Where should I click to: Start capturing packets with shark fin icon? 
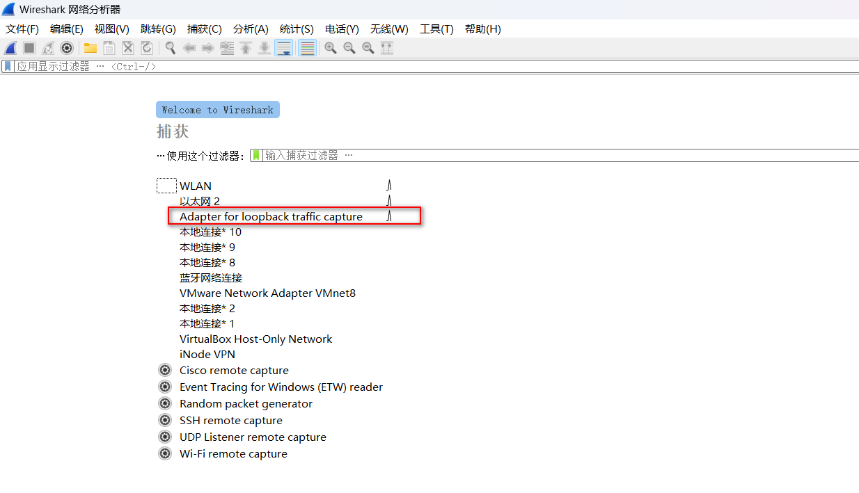click(10, 48)
